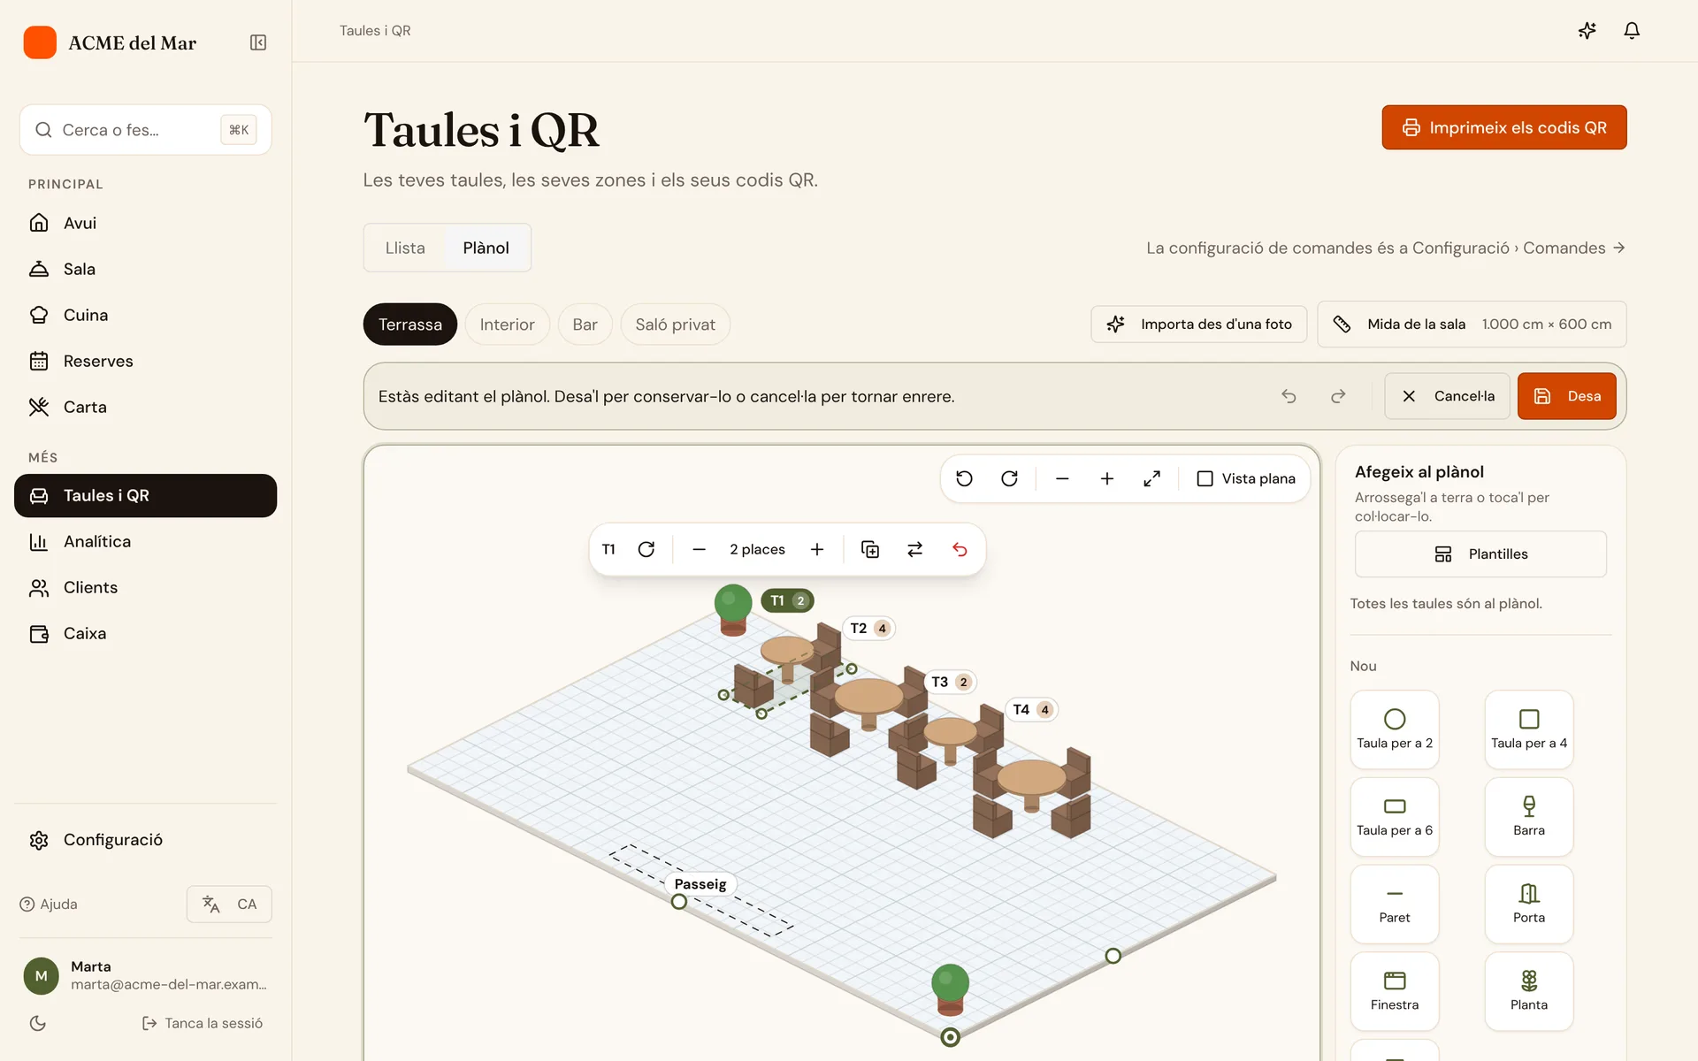Rotate the plan view counterclockwise
This screenshot has width=1698, height=1061.
click(x=965, y=478)
